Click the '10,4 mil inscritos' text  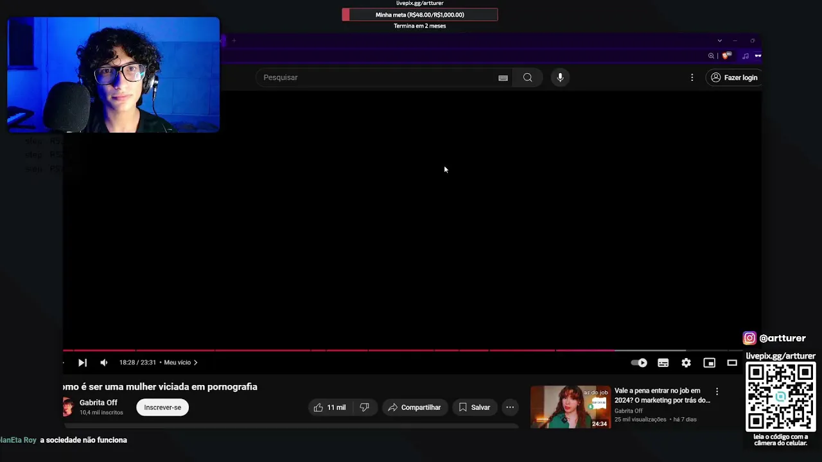[101, 413]
